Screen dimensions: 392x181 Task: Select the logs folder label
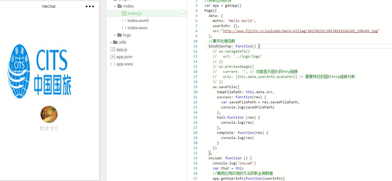click(127, 35)
